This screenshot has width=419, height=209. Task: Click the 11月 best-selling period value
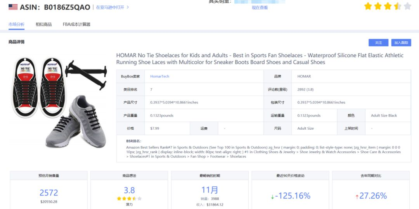click(x=210, y=190)
